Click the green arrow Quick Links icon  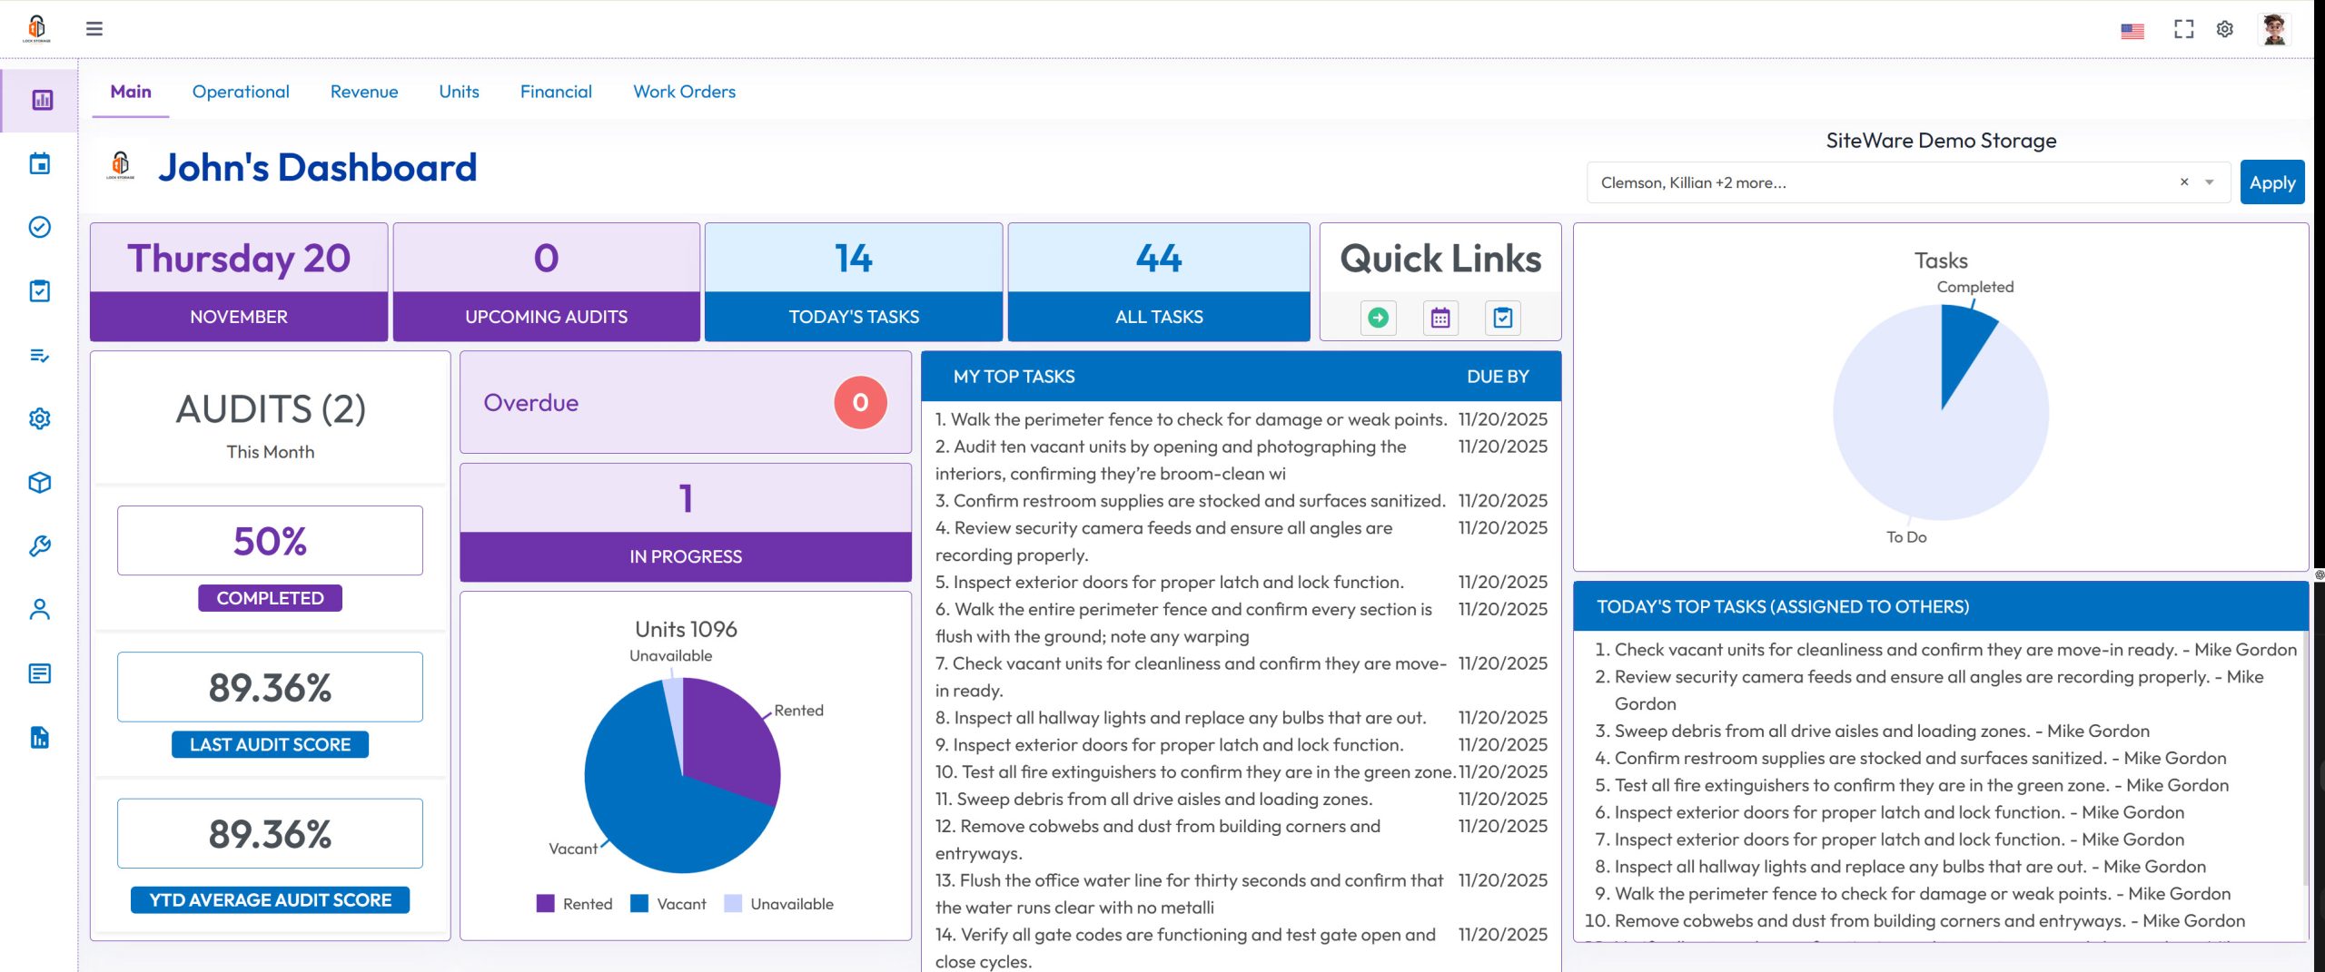[x=1378, y=318]
